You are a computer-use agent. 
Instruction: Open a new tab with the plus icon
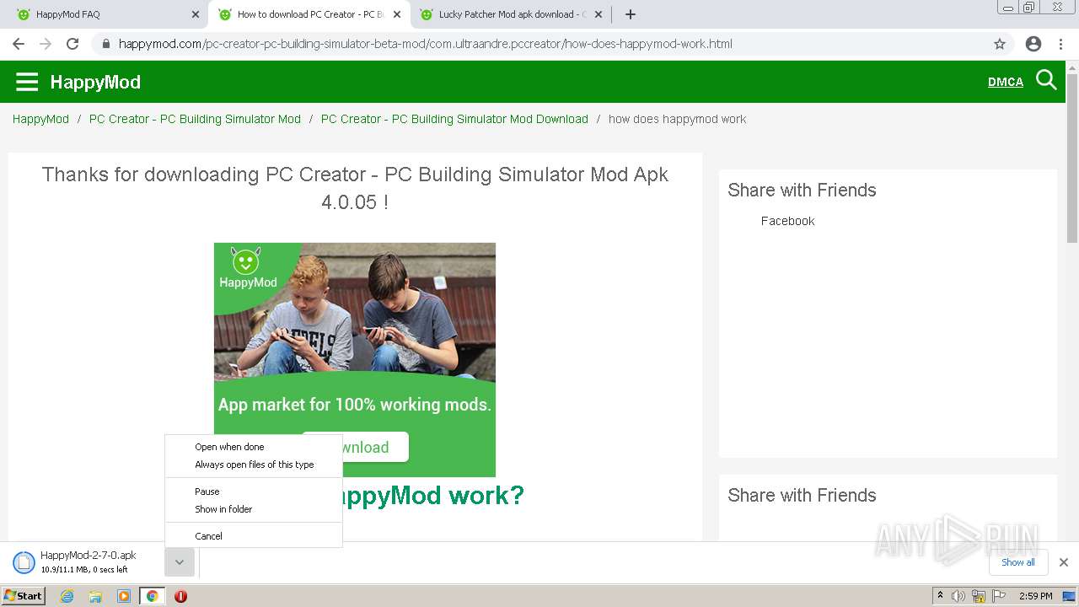pyautogui.click(x=631, y=14)
